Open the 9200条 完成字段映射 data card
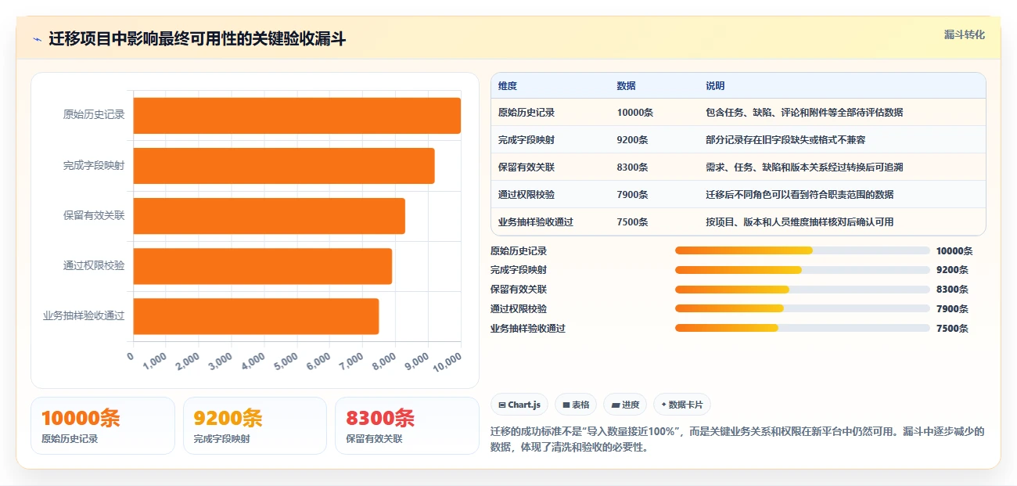Viewport: 1017px width, 486px height. pos(254,426)
